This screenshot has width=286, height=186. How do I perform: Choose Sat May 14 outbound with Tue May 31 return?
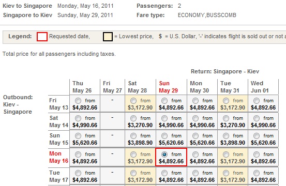pyautogui.click(x=226, y=118)
